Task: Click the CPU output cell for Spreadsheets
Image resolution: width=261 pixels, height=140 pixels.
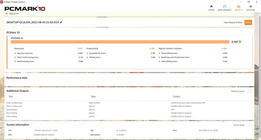Action: 173,110
